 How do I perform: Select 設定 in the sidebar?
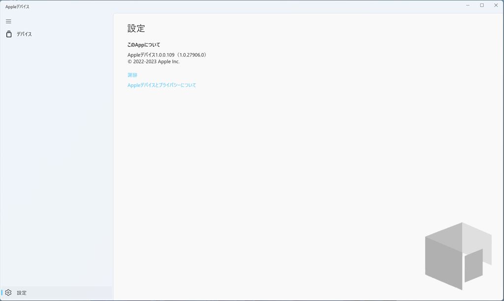click(56, 293)
